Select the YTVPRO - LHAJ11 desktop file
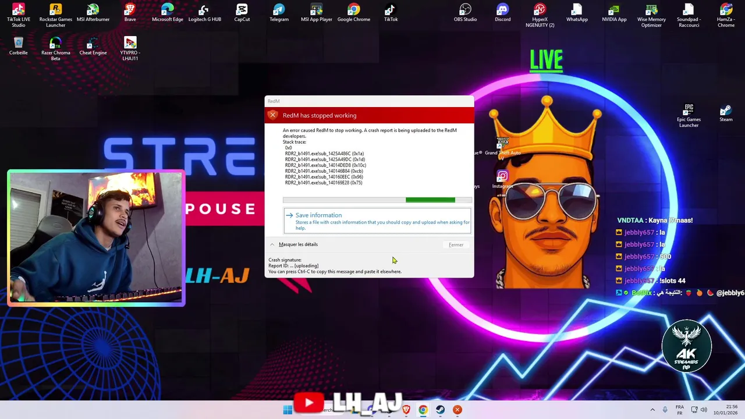Viewport: 745px width, 419px height. tap(130, 49)
